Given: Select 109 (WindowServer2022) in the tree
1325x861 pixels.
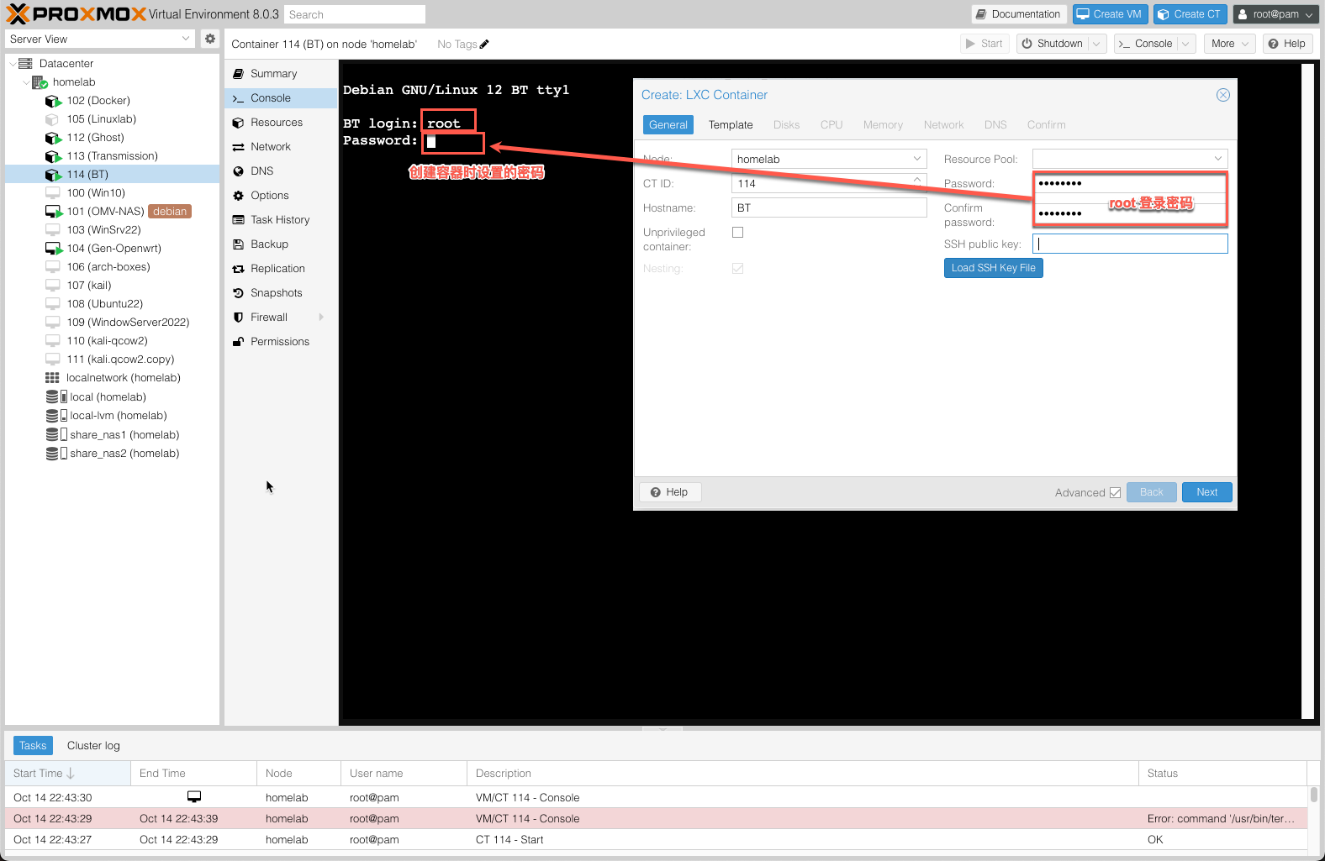Looking at the screenshot, I should pyautogui.click(x=113, y=323).
